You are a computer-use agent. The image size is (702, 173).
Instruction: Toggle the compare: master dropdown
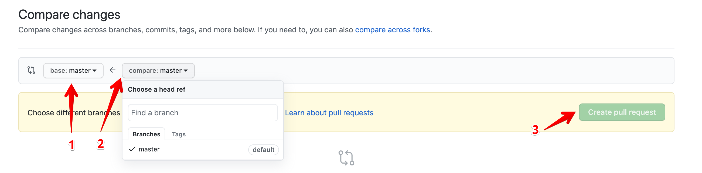(158, 70)
